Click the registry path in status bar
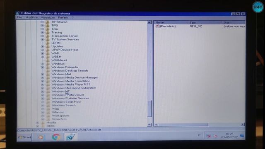 [59, 130]
